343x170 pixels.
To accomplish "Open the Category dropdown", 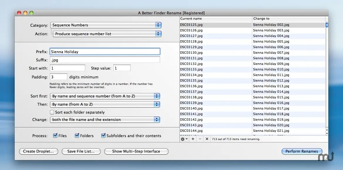I will click(106, 25).
